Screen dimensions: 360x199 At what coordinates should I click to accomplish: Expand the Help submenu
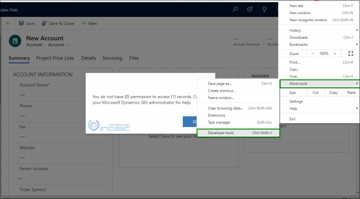(357, 108)
